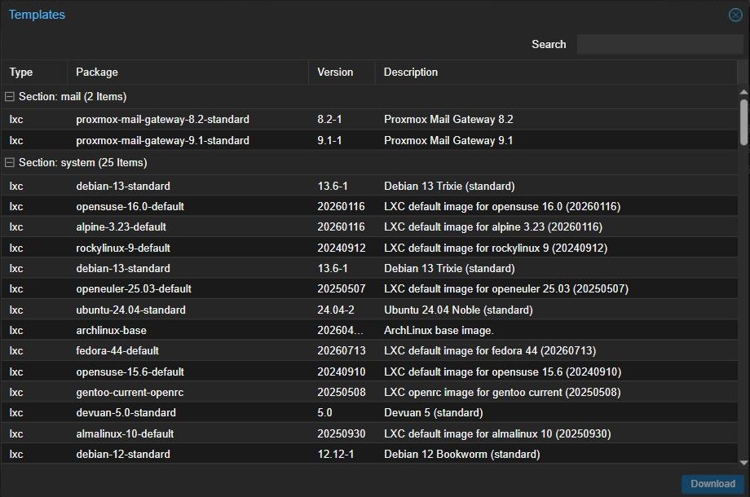This screenshot has height=497, width=750.
Task: Click 'Proxmox Mail Gateway 9.1' description
Action: click(448, 140)
